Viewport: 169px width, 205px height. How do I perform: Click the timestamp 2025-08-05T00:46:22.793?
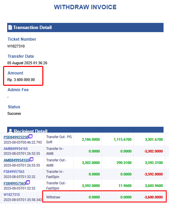[23, 142]
